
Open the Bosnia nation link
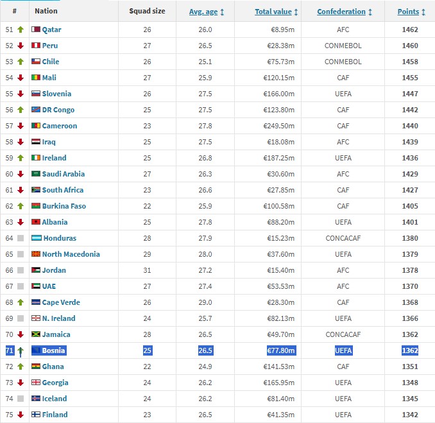(x=53, y=350)
